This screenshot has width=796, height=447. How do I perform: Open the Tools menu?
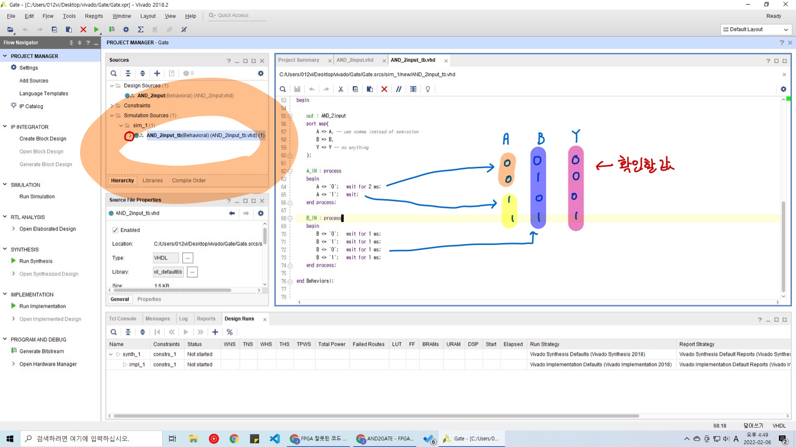pyautogui.click(x=69, y=16)
